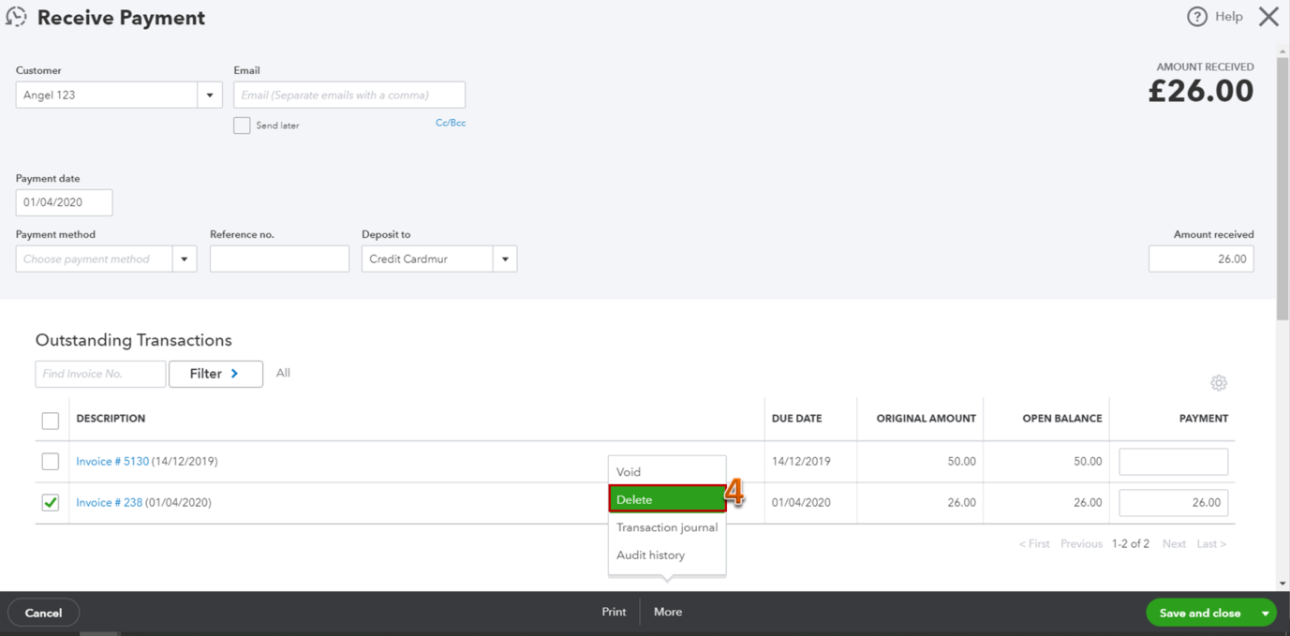
Task: Open Audit history from the menu
Action: tap(650, 554)
